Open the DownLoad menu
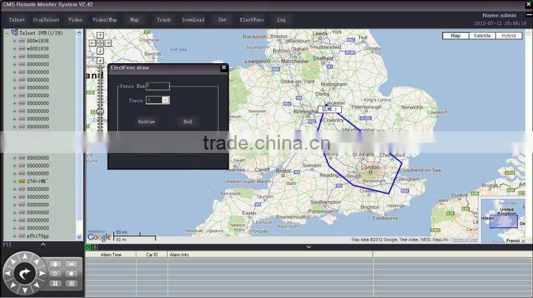533x298 pixels. (193, 20)
